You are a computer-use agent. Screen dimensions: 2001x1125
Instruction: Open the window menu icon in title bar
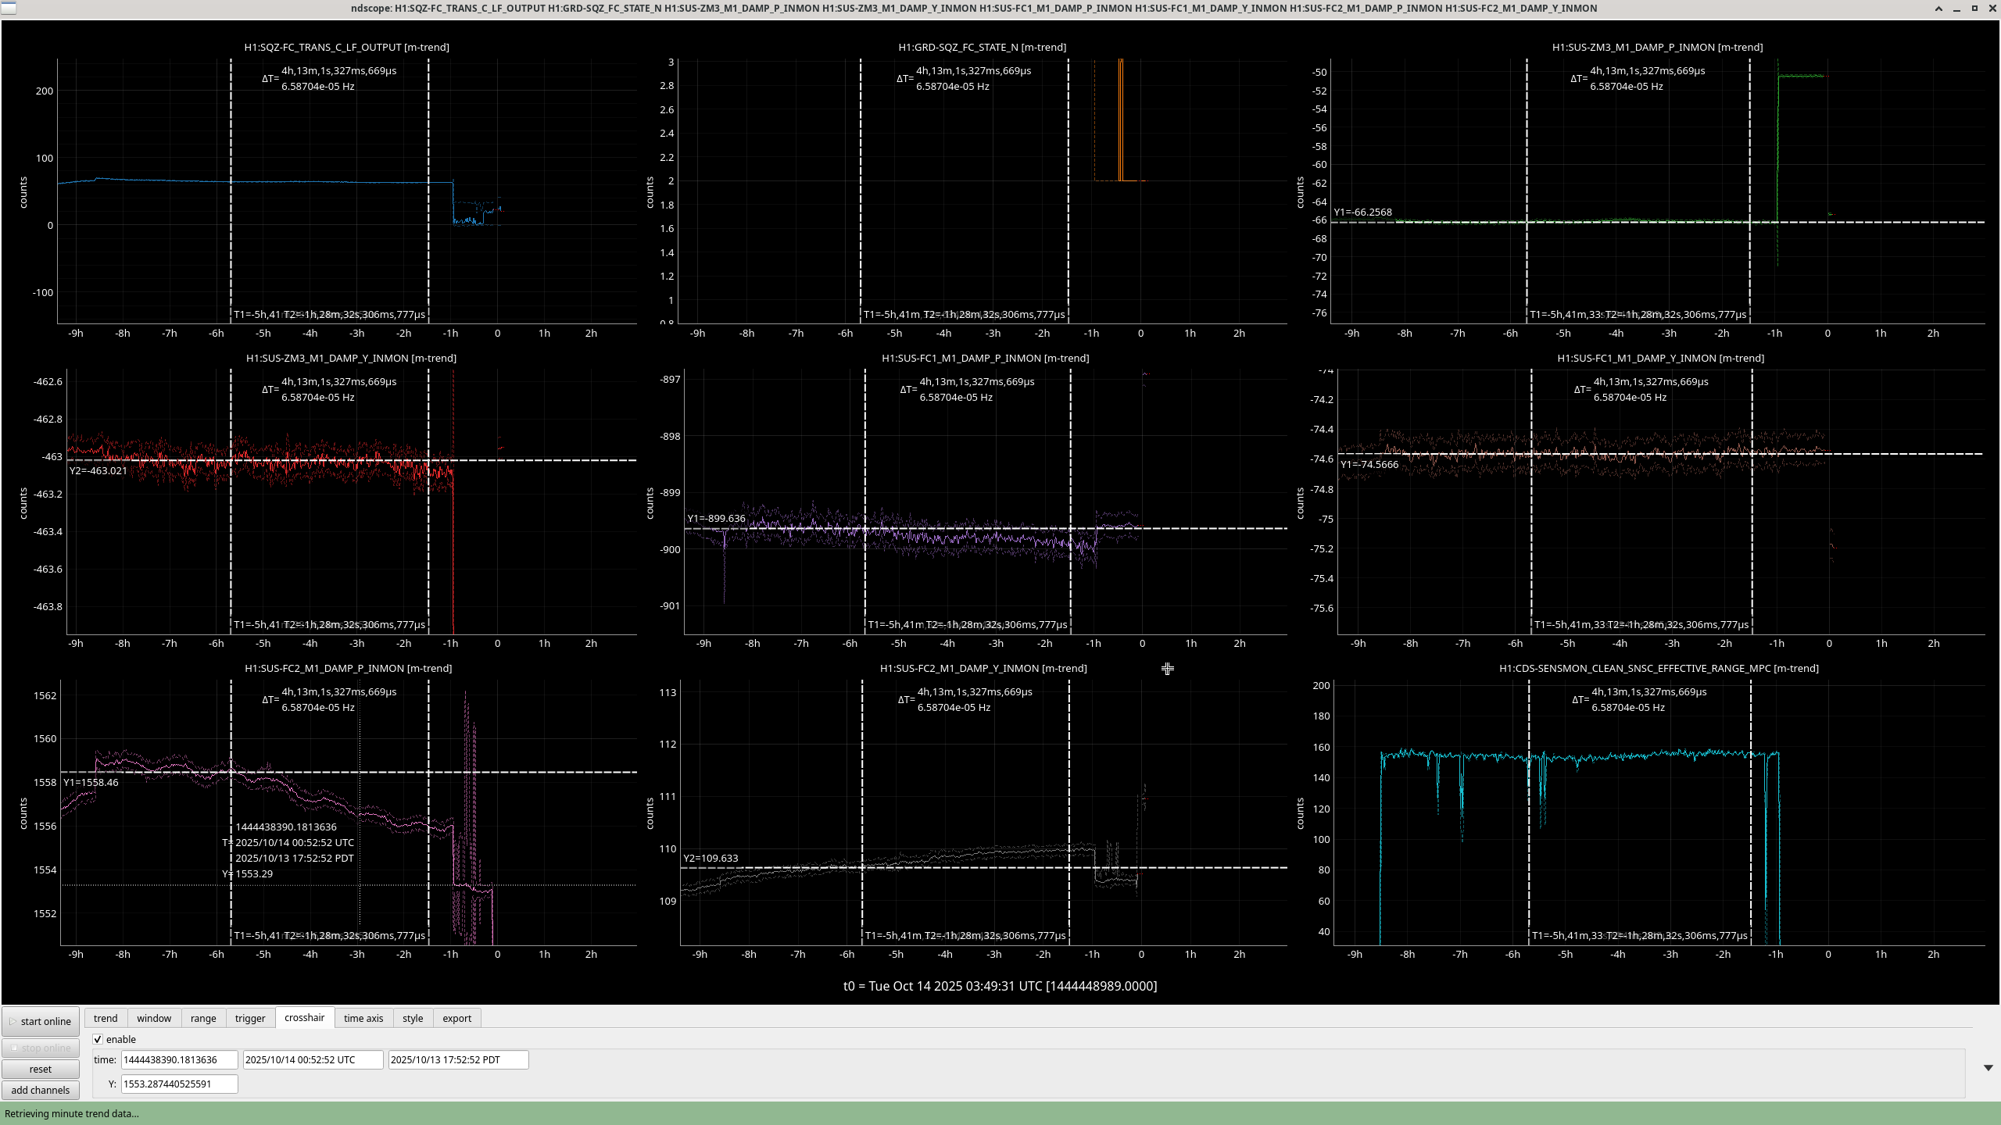(x=7, y=8)
